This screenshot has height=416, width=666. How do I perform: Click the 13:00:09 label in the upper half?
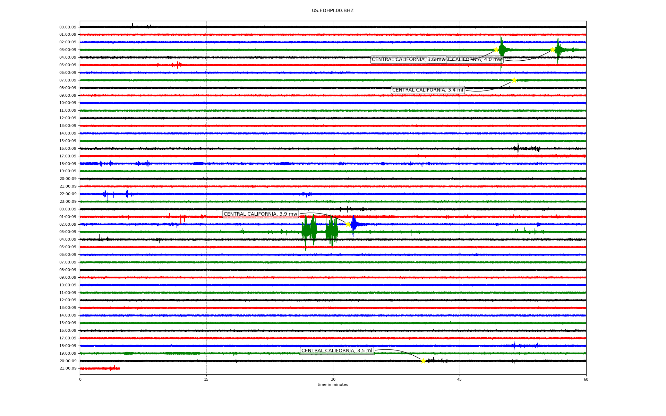(x=68, y=126)
